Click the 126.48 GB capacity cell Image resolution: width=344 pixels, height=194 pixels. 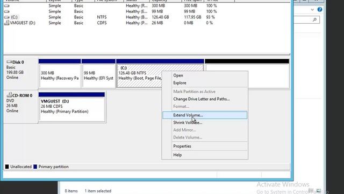coord(160,17)
